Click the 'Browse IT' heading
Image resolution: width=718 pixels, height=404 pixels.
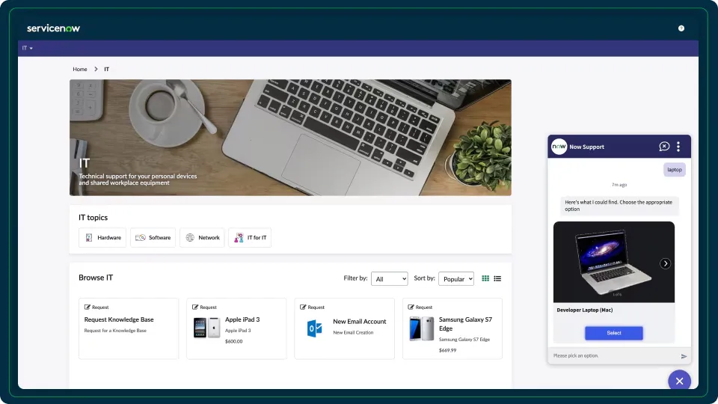[96, 278]
